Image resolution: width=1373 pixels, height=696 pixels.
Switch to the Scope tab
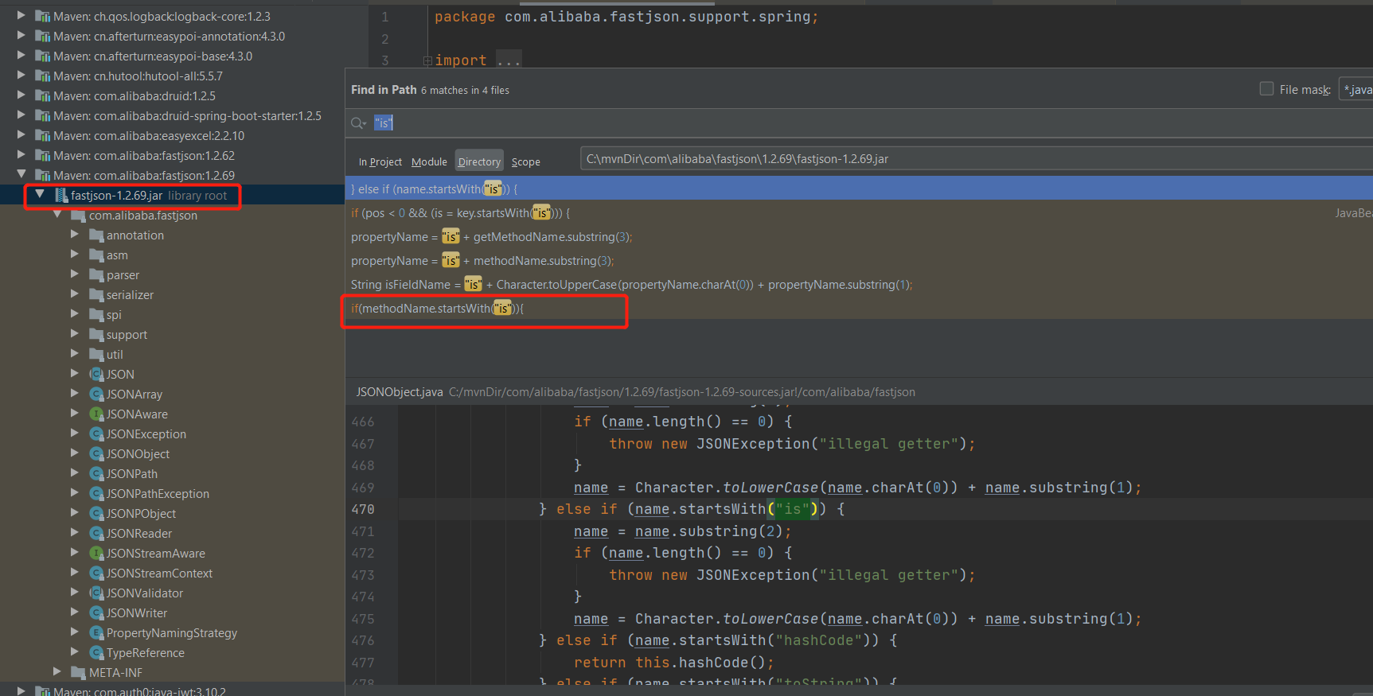tap(525, 161)
